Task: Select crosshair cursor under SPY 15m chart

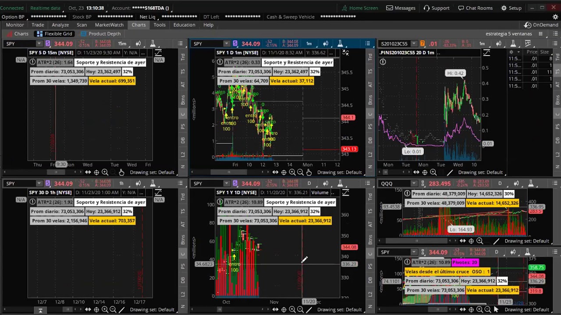Action: [x=96, y=172]
